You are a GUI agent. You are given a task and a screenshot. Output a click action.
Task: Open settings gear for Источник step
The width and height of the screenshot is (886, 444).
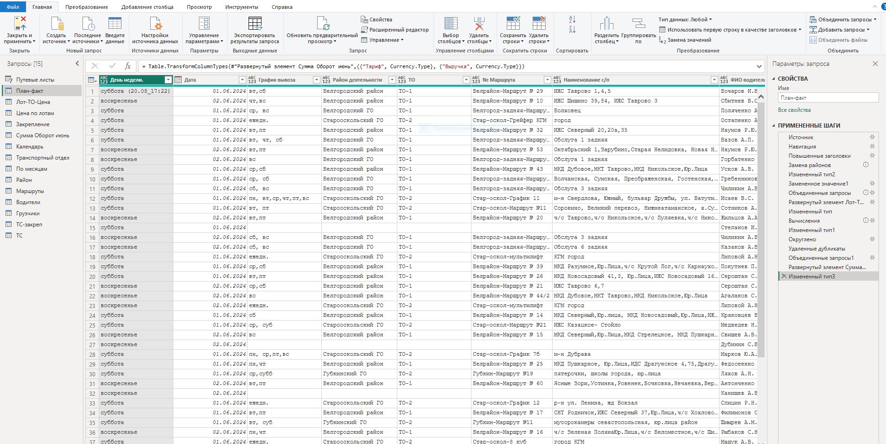[x=872, y=137]
